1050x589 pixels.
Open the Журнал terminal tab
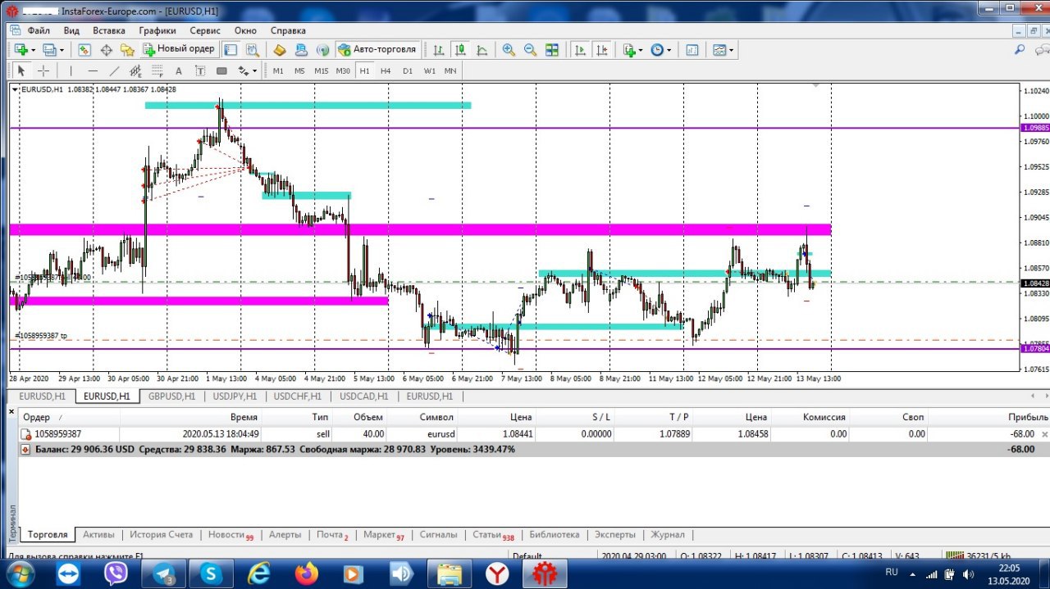pos(667,535)
